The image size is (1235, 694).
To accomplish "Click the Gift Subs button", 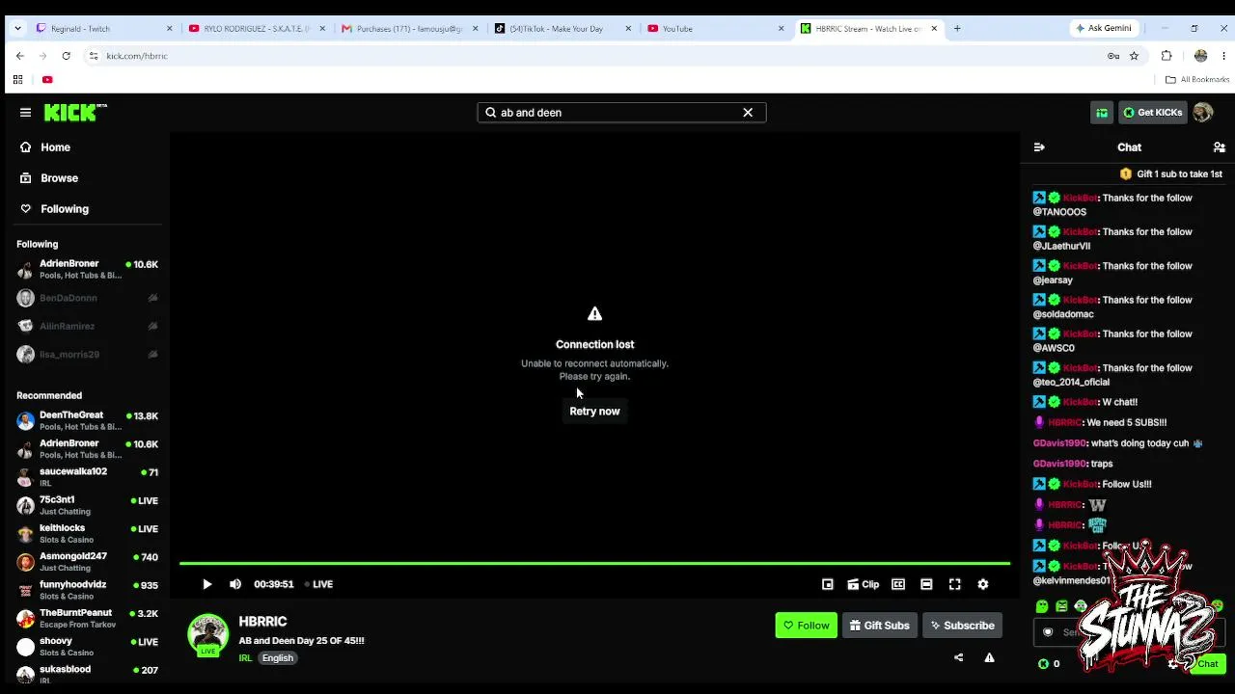I will tap(880, 626).
